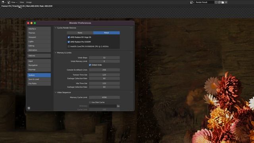Viewport: 254px width, 143px height.
Task: Click the Vbo Time Out field
Action: (104, 83)
